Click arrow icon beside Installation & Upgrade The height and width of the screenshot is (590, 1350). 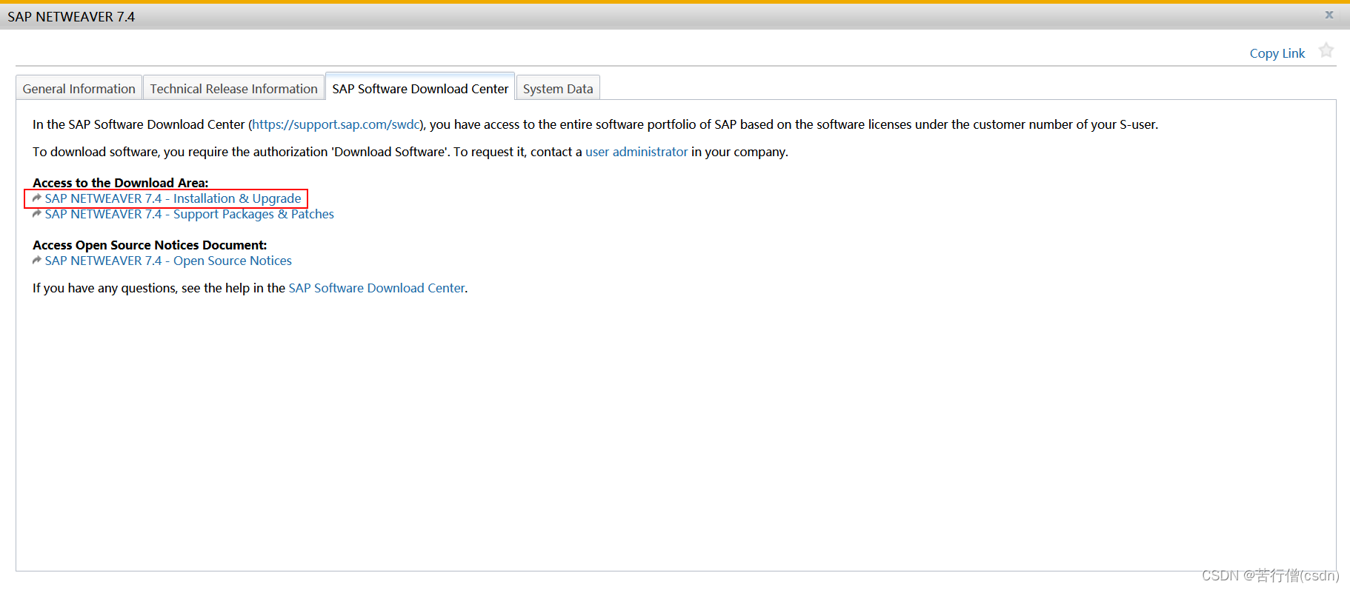pyautogui.click(x=37, y=198)
